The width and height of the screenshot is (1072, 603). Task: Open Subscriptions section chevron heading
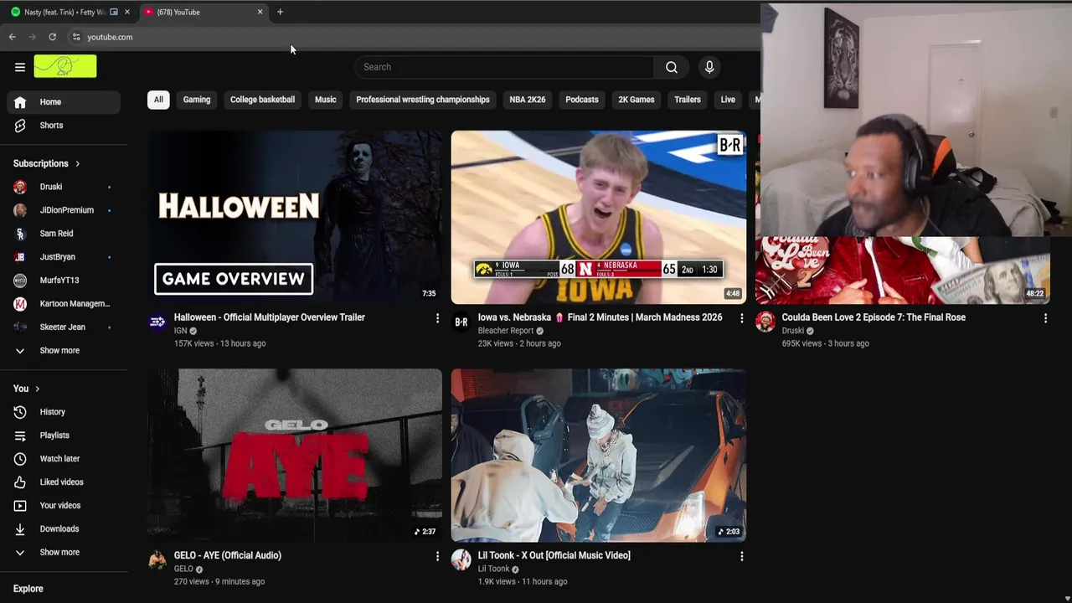pyautogui.click(x=47, y=163)
